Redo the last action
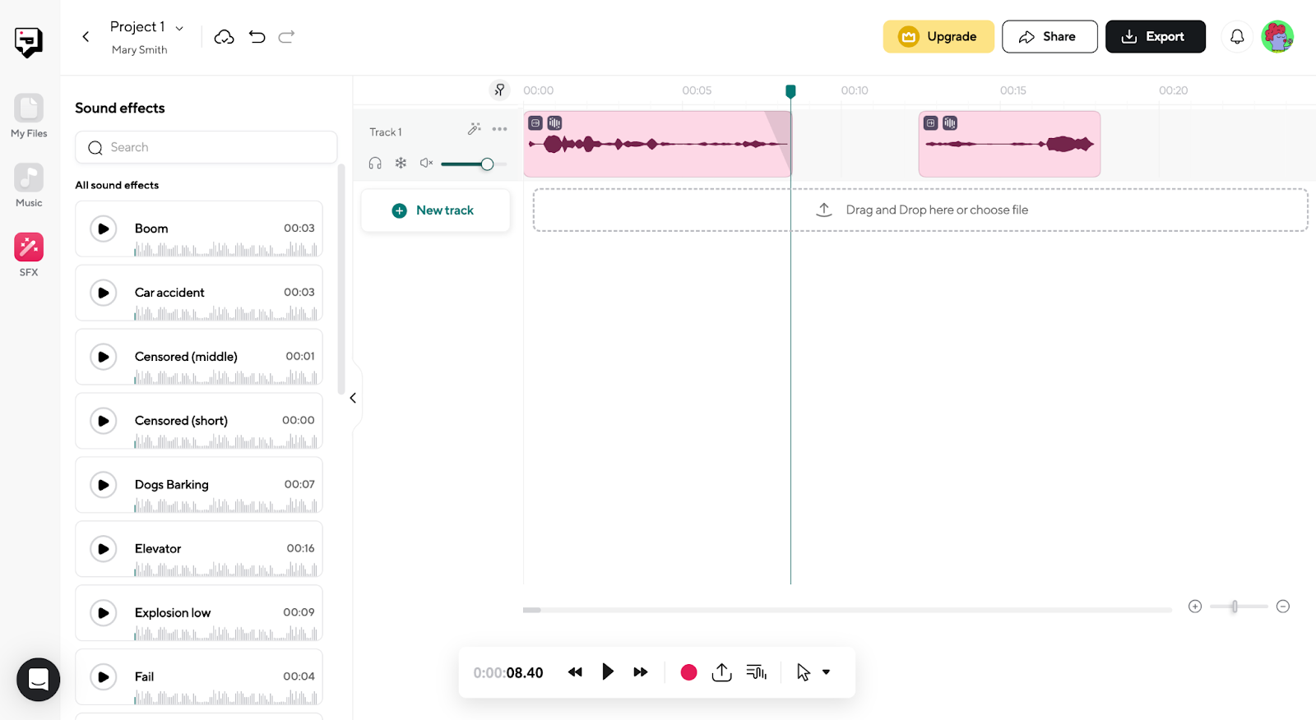Screen dimensions: 1316x720 pos(286,37)
